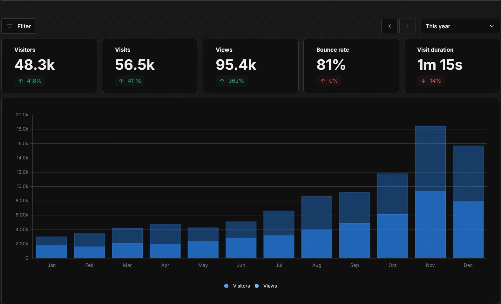Click the green up arrow under Views

(222, 81)
